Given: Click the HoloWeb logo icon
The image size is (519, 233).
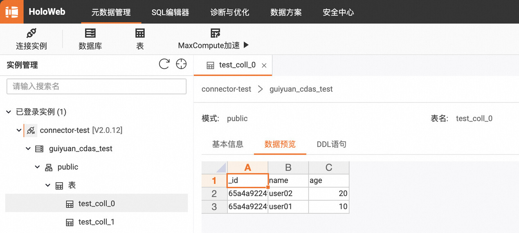Looking at the screenshot, I should pos(12,12).
